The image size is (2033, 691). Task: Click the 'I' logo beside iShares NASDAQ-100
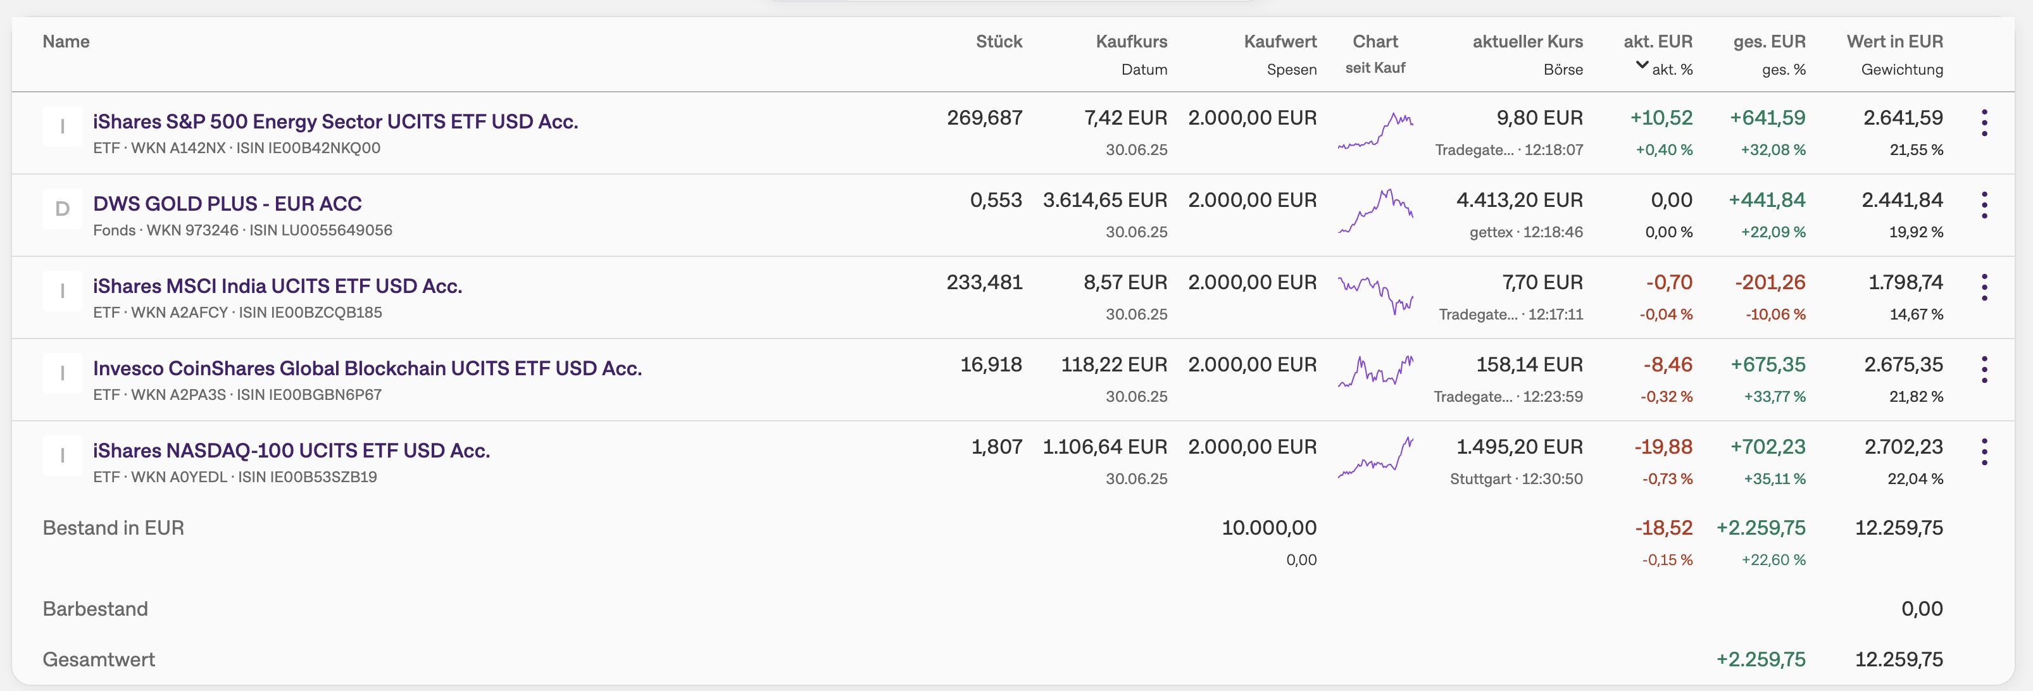pyautogui.click(x=63, y=455)
